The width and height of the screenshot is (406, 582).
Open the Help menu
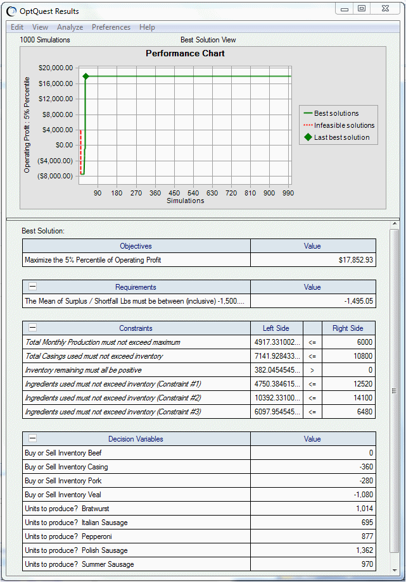(x=147, y=27)
